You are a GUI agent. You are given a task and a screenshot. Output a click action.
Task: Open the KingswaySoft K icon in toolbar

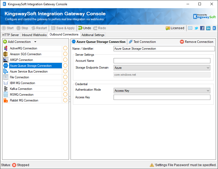(x=214, y=28)
